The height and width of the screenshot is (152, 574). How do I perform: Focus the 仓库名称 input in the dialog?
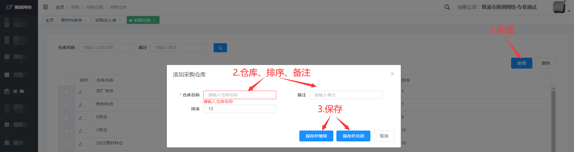[x=239, y=95]
